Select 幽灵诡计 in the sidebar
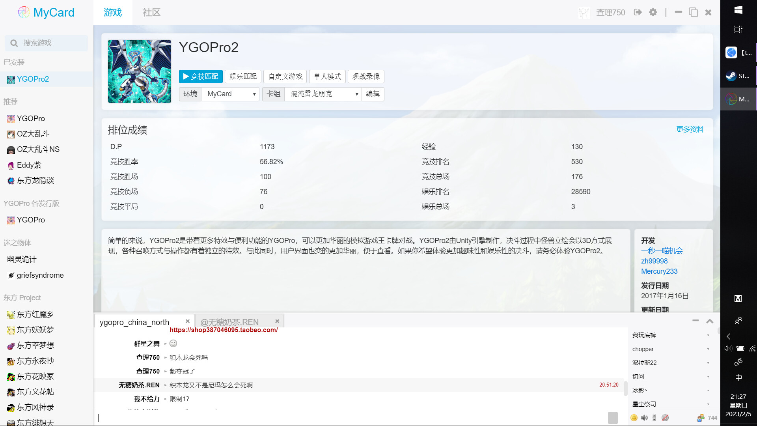Viewport: 757px width, 426px height. coord(22,260)
